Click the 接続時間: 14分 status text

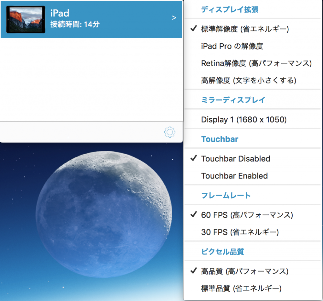point(75,24)
